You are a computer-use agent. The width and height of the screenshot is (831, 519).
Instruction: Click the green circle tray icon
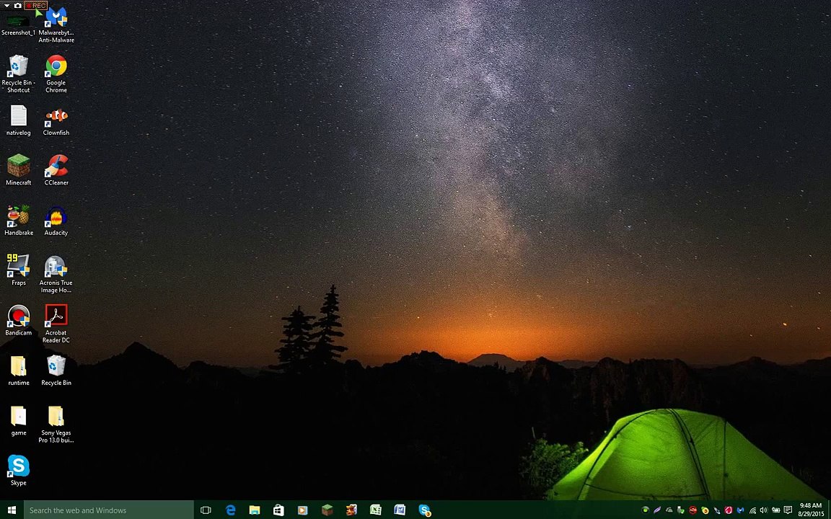point(646,510)
